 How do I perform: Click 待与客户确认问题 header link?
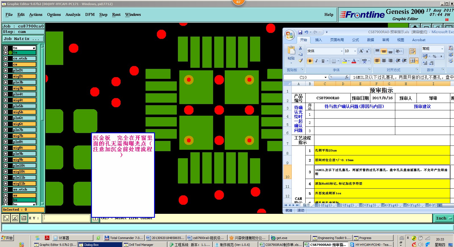(354, 106)
